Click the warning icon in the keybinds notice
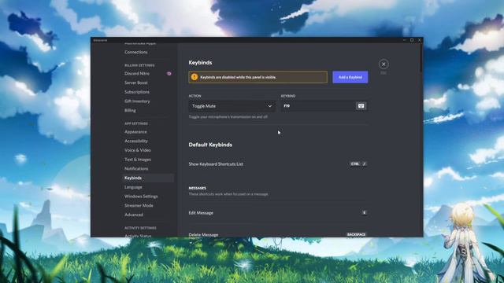Viewport: 504px width, 283px height. point(195,77)
